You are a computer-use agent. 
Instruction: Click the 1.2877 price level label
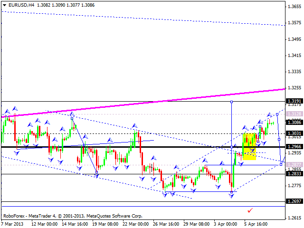(294, 164)
